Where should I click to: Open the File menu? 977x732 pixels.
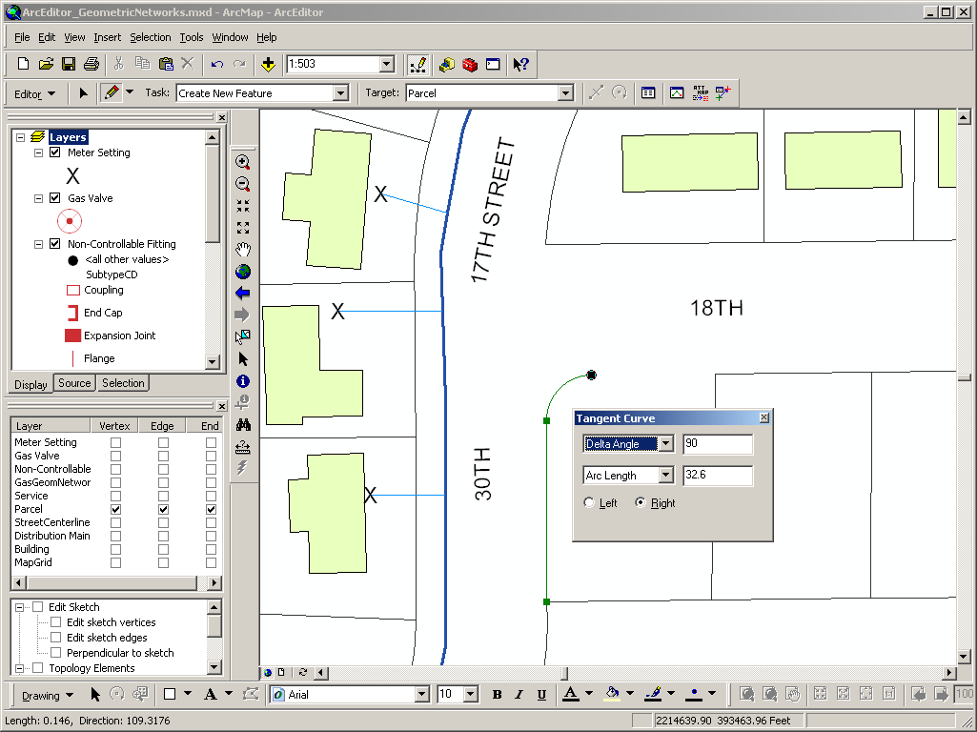click(x=22, y=37)
